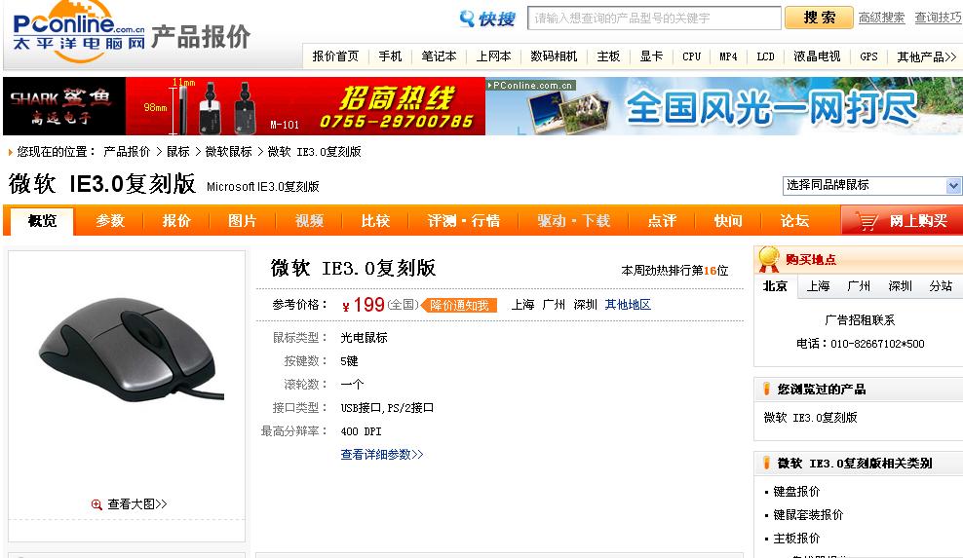Image resolution: width=963 pixels, height=558 pixels.
Task: Open 查询技巧 link
Action: (938, 18)
